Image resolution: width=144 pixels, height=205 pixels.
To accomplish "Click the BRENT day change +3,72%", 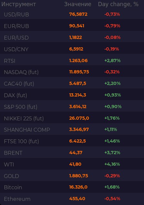I will (112, 153).
